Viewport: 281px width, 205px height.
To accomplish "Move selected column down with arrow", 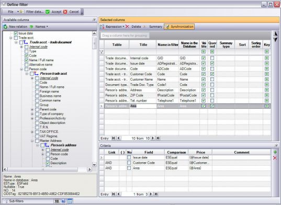I will click(276, 39).
